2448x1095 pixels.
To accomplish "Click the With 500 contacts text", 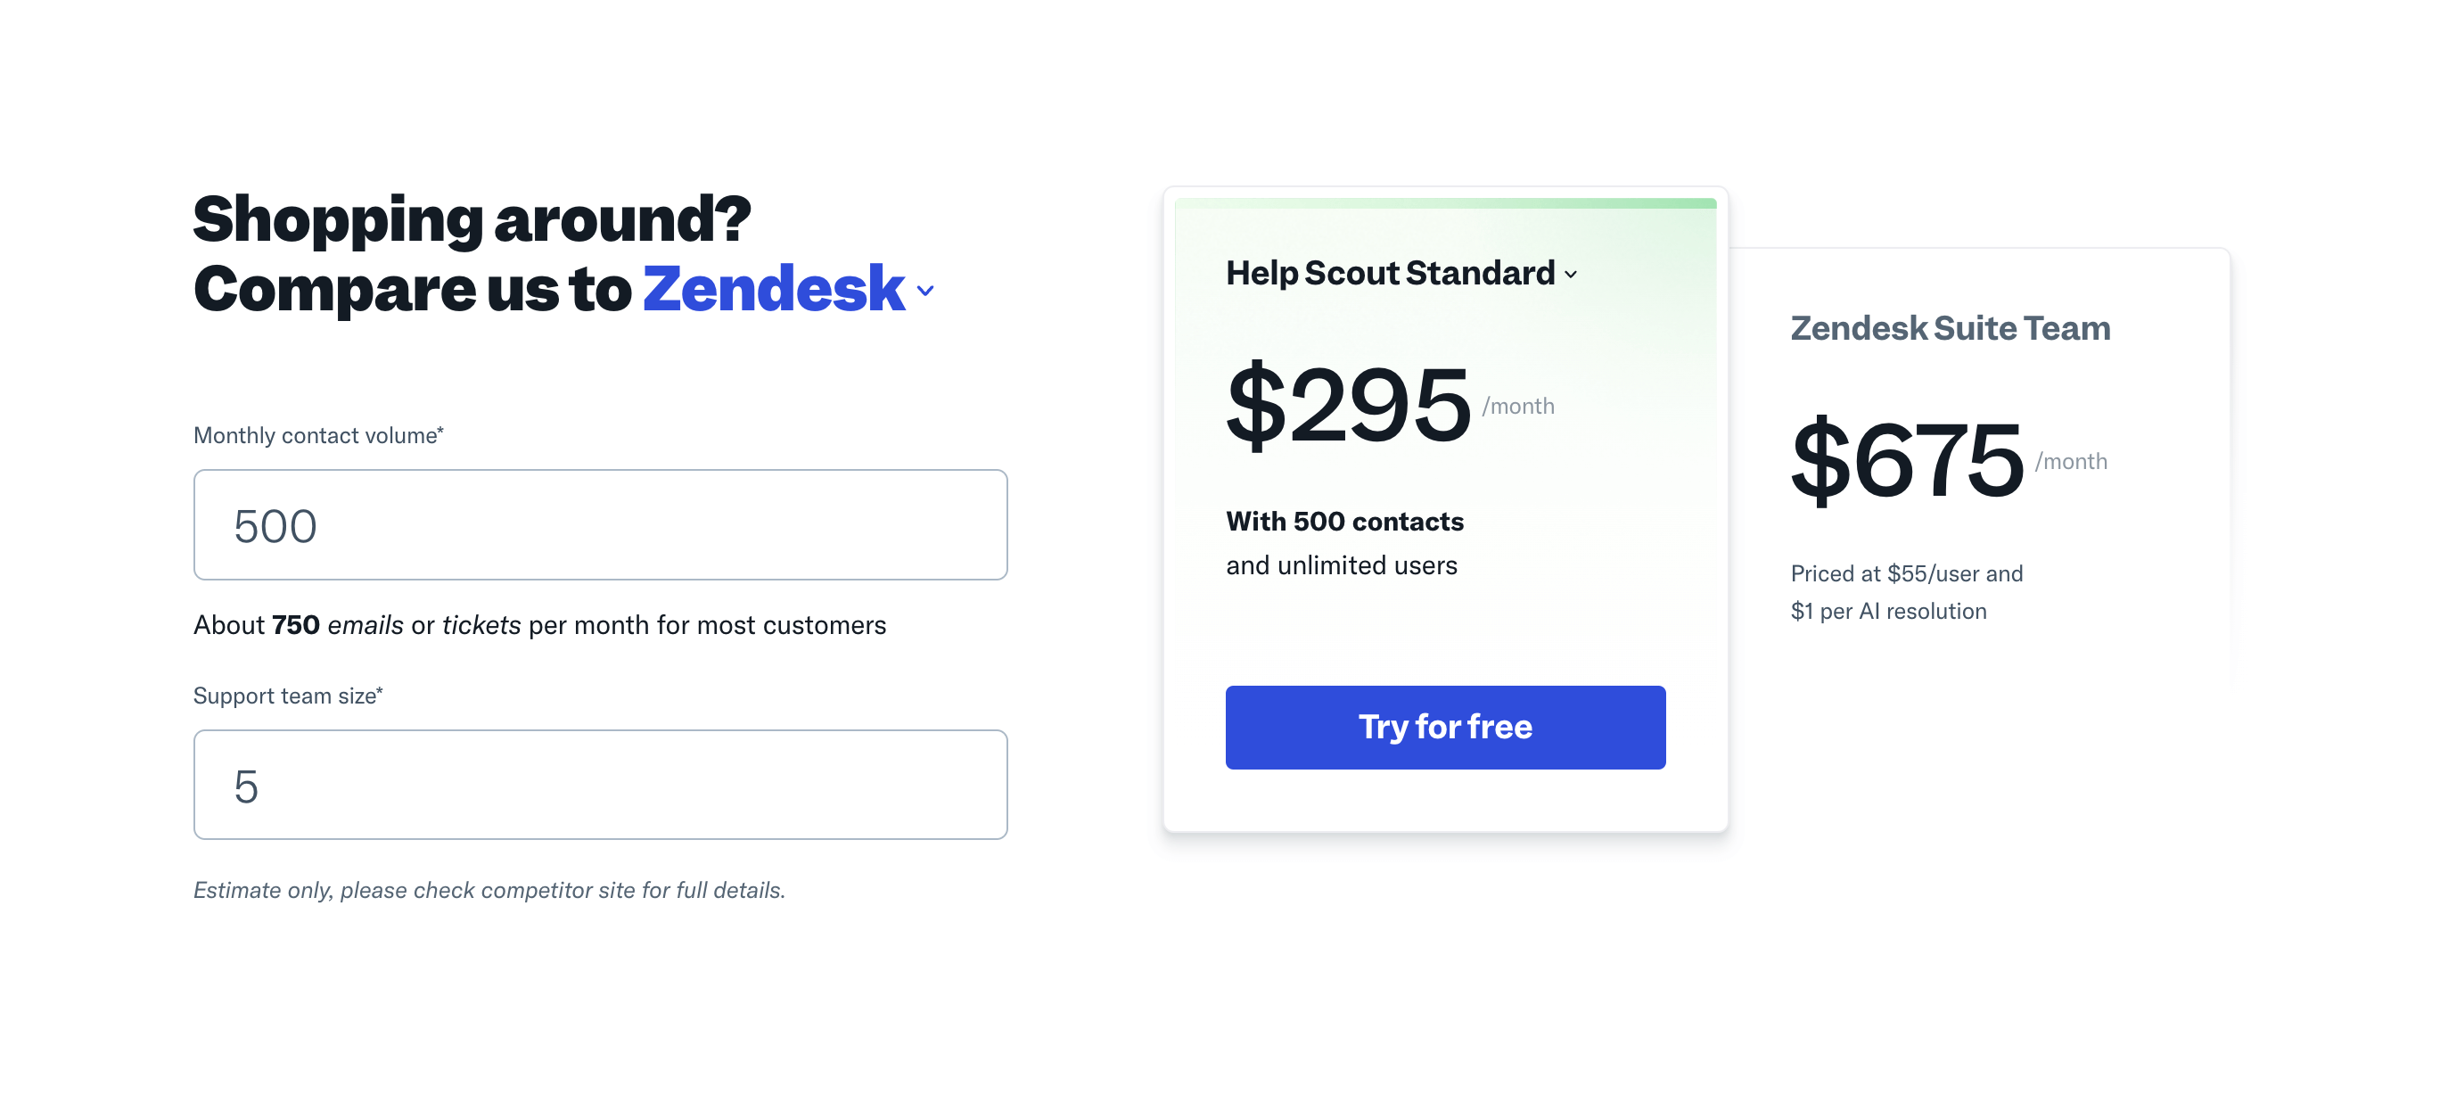I will [1343, 521].
